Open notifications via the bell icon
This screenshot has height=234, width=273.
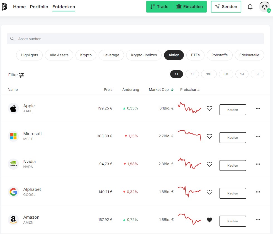tap(250, 6)
